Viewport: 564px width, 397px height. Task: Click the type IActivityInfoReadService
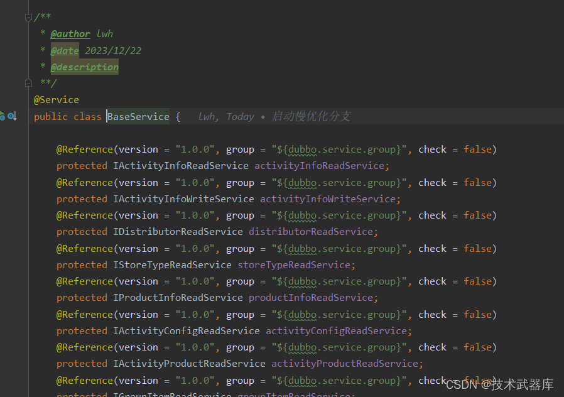[180, 166]
